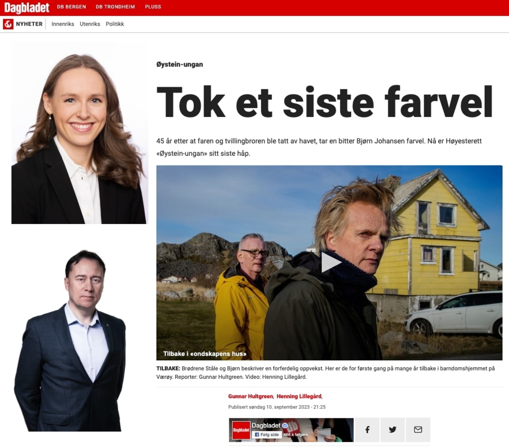Click the Dagbladet logo in header

tap(27, 7)
